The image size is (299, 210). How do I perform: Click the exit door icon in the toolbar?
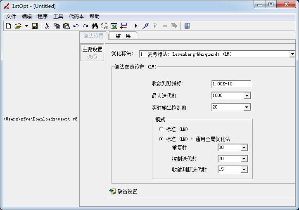[x=187, y=26]
